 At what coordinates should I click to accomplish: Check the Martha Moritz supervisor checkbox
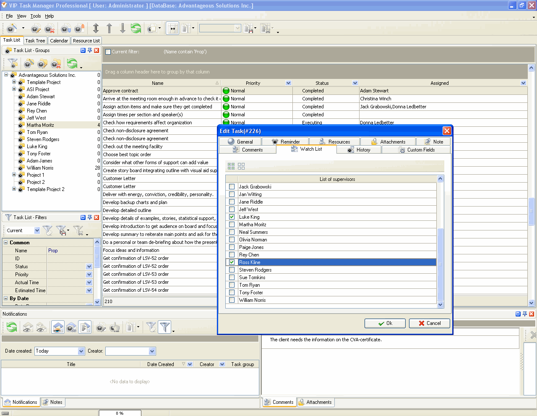(x=232, y=225)
